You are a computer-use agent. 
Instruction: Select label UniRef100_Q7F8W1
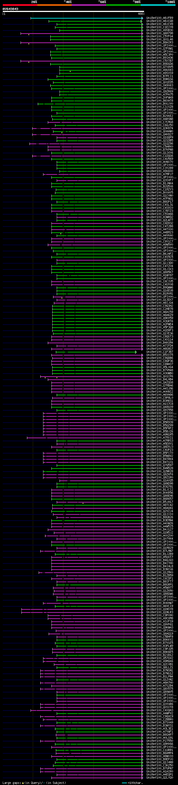tap(160, 49)
